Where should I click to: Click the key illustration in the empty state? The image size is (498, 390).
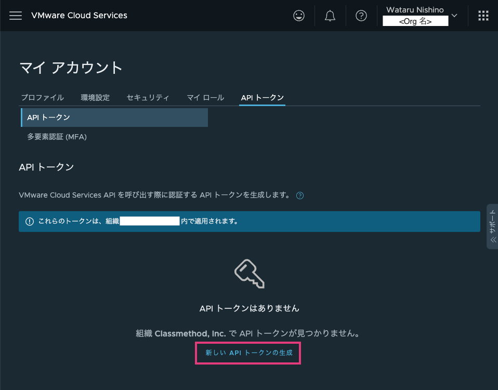(x=248, y=274)
